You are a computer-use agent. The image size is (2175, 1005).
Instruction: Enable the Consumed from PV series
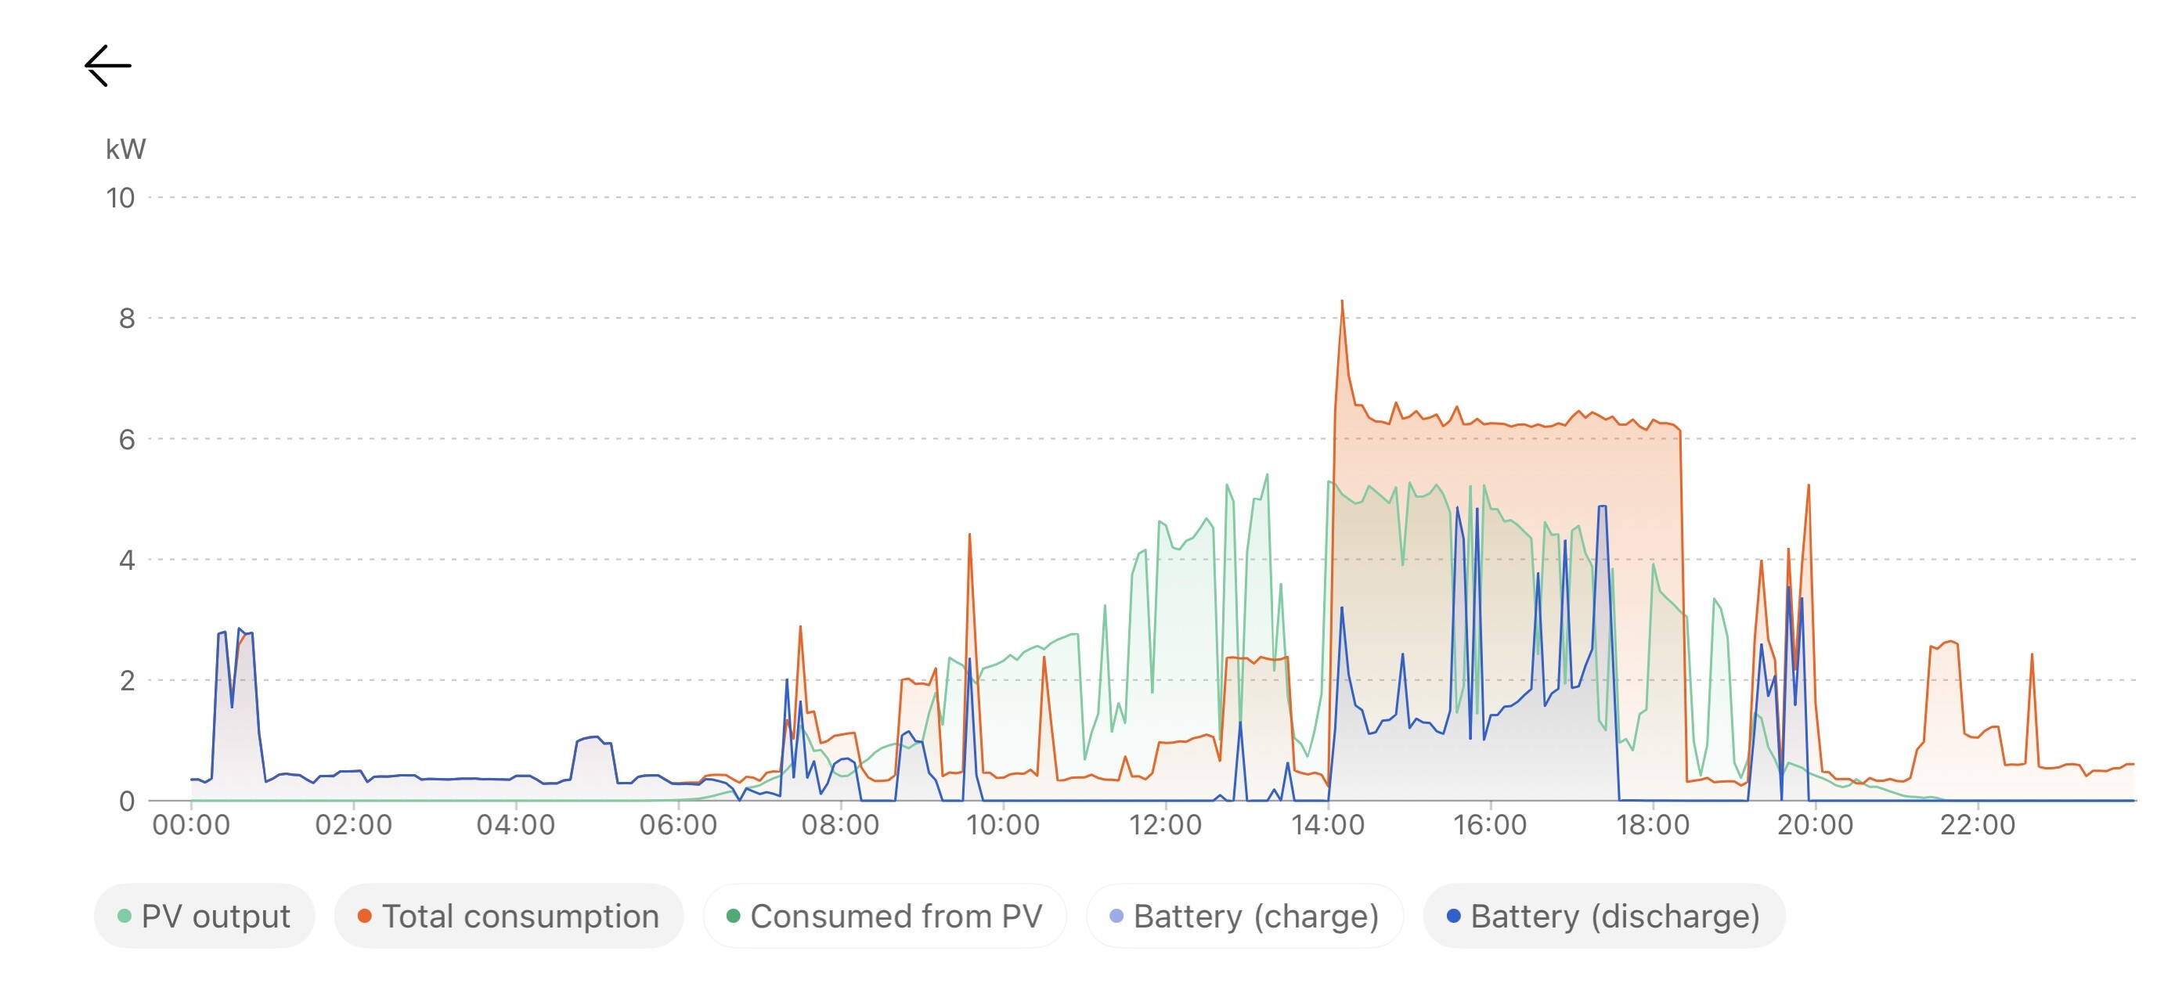tap(884, 916)
